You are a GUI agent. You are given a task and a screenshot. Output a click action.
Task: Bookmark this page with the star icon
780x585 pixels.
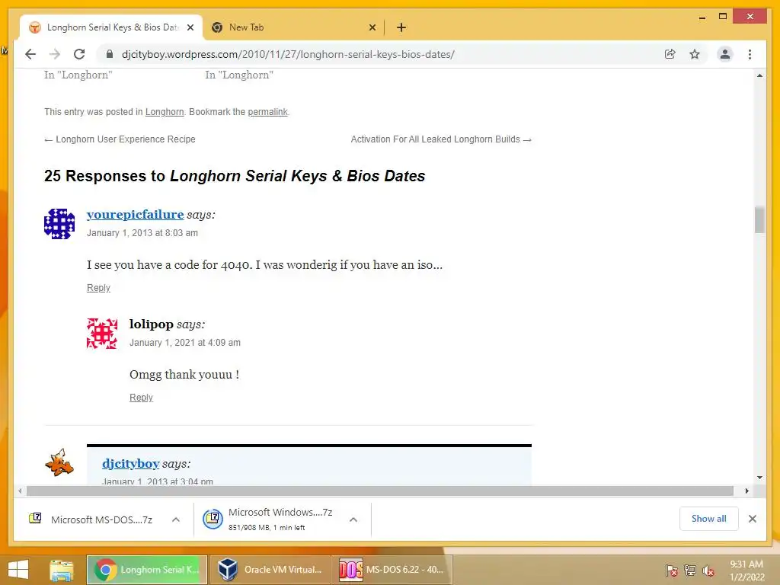point(695,54)
